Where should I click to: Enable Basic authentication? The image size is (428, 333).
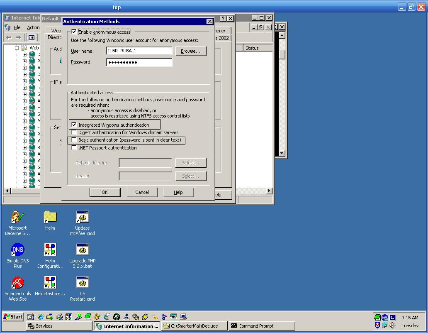(73, 140)
